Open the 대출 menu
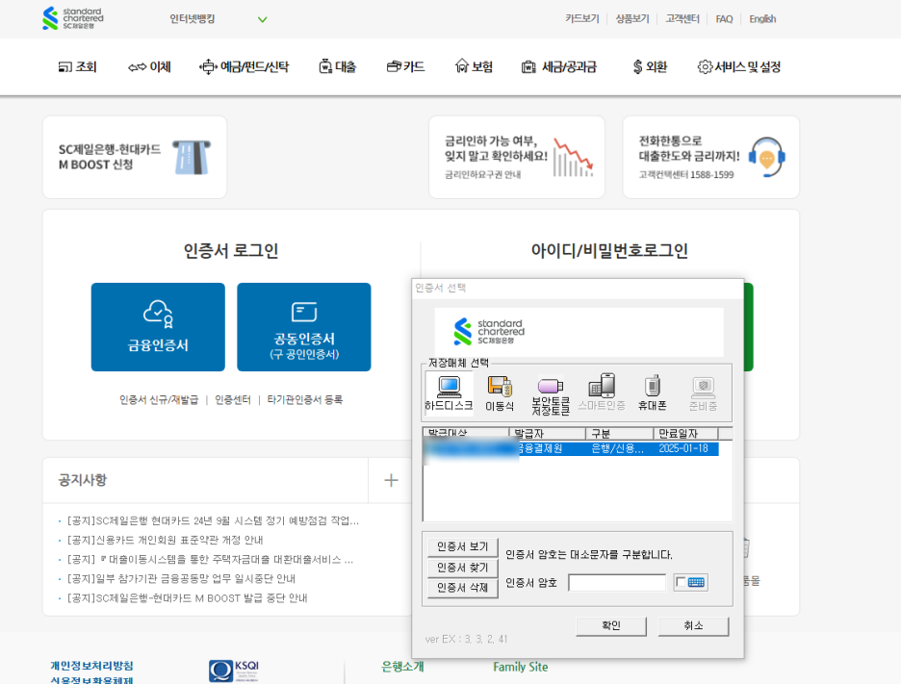 click(x=337, y=67)
